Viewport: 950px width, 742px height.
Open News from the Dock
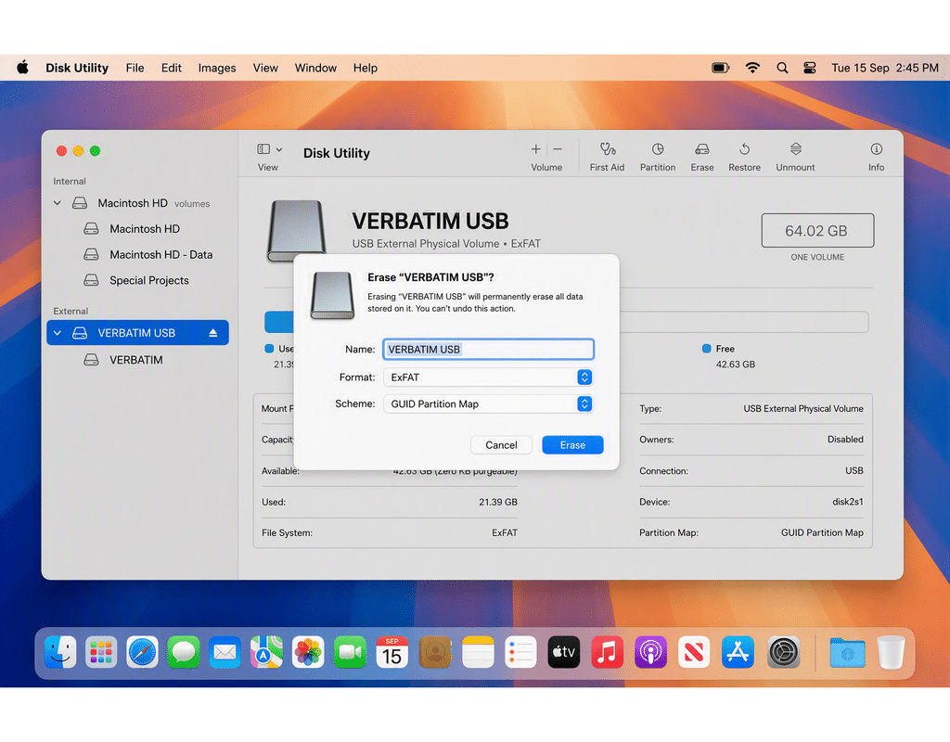(x=694, y=652)
